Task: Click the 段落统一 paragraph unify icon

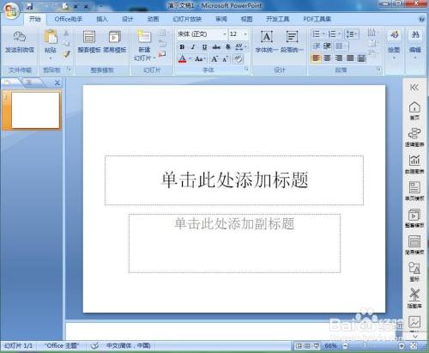Action: click(292, 37)
